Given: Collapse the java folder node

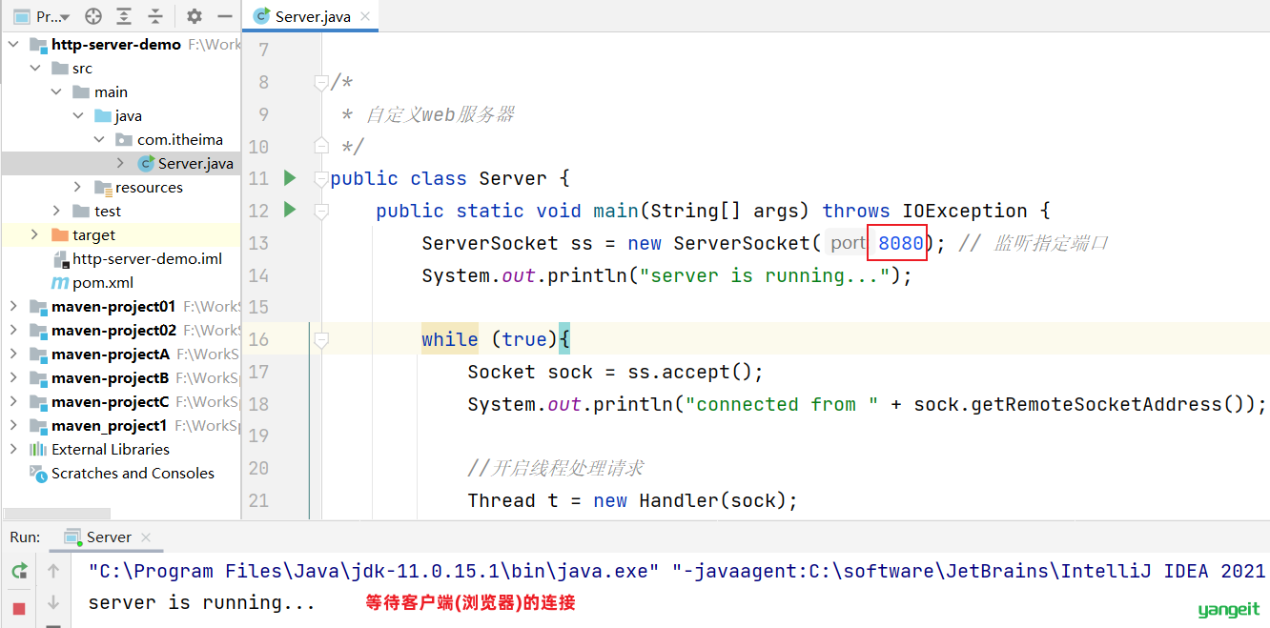Looking at the screenshot, I should pyautogui.click(x=78, y=116).
